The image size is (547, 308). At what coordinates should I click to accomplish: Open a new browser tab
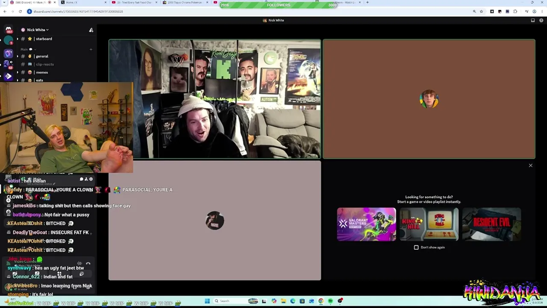coord(368,3)
